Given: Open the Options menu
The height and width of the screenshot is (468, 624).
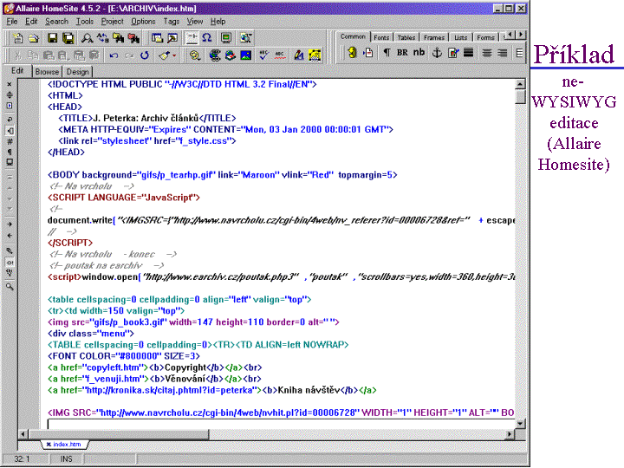Looking at the screenshot, I should click(143, 22).
